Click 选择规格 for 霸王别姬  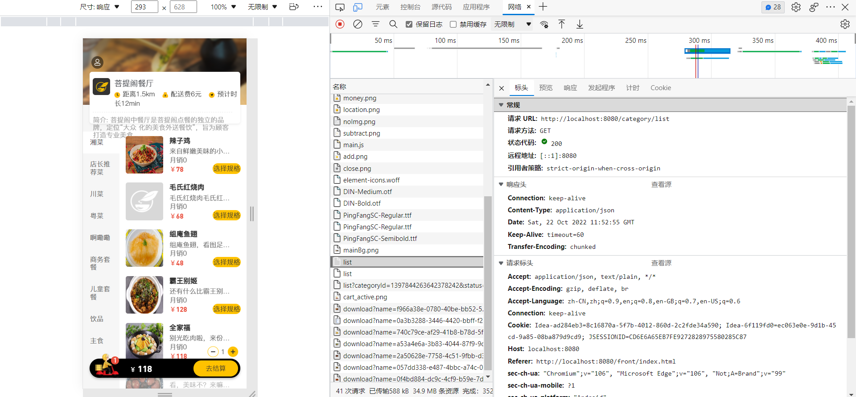pos(226,309)
